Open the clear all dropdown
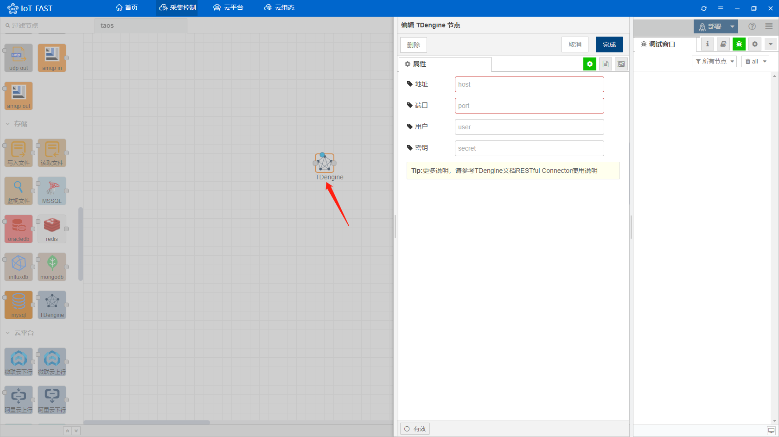This screenshot has height=437, width=779. pos(755,61)
